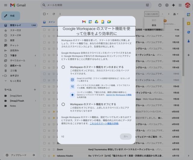
Task: Open 重要 folder
Action: (x=19, y=40)
